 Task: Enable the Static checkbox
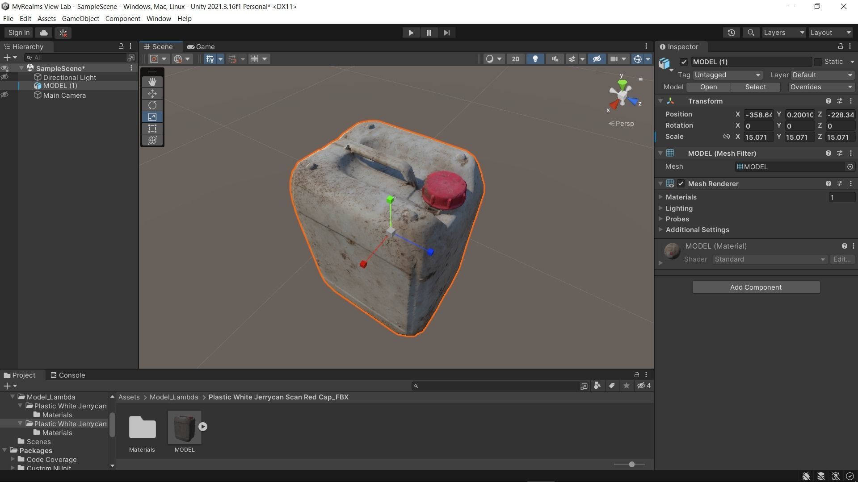[818, 62]
